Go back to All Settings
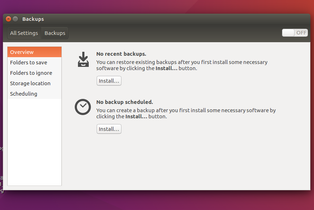 24,33
